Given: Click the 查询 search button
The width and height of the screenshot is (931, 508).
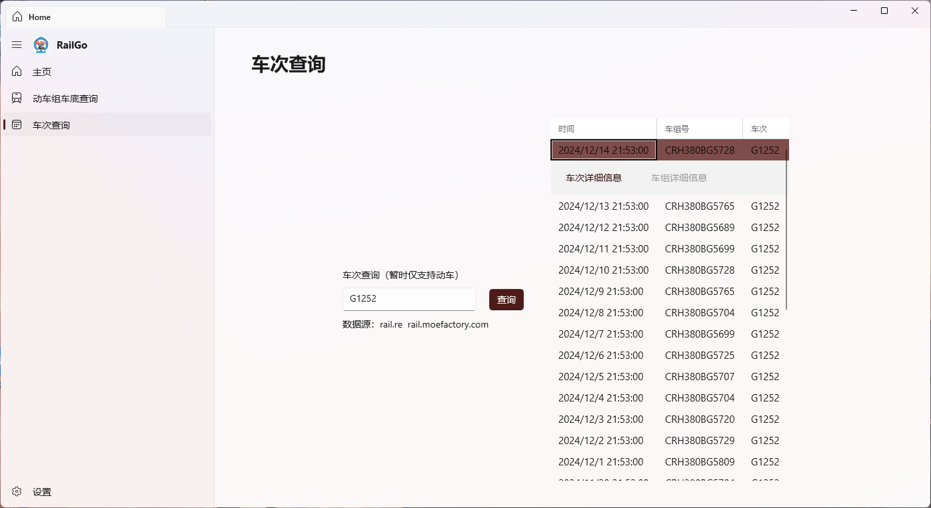Looking at the screenshot, I should [506, 300].
